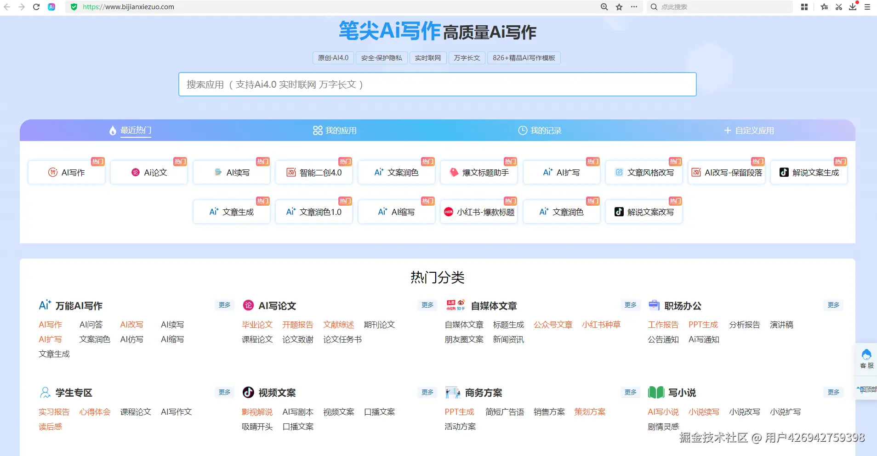Bookmark this page with the star icon
This screenshot has width=877, height=456.
(x=619, y=7)
